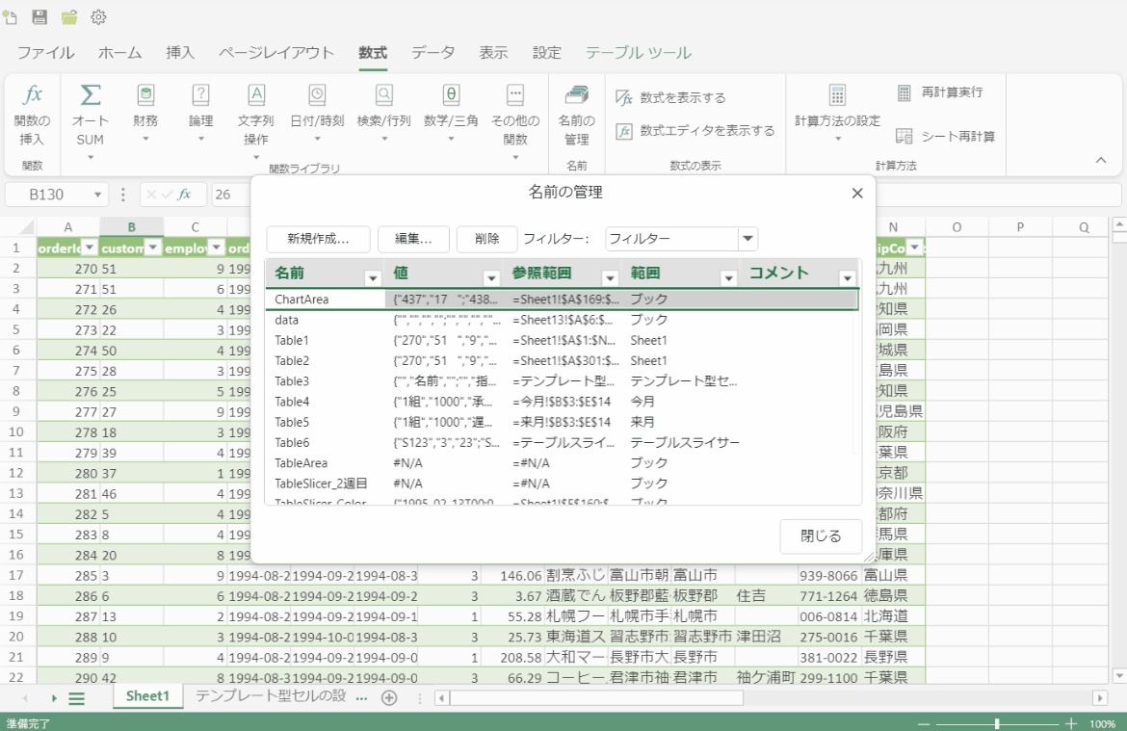Switch to the 挿入 ribbon tab
This screenshot has height=731, width=1127.
(180, 52)
